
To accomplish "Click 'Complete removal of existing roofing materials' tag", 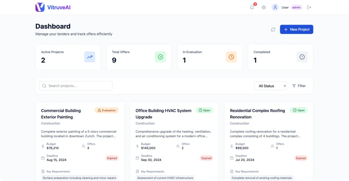I will [262, 178].
